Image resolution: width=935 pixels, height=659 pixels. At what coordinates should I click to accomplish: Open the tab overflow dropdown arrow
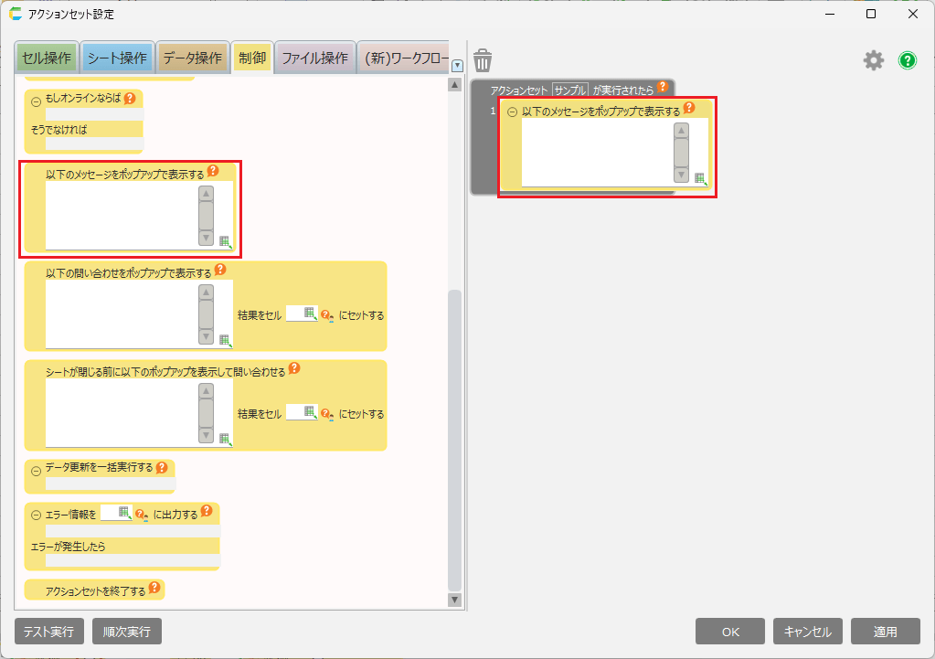click(x=457, y=66)
